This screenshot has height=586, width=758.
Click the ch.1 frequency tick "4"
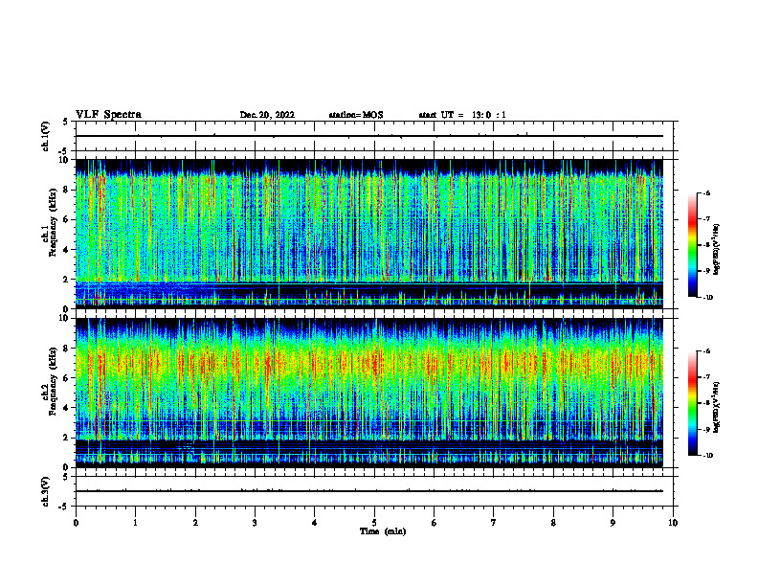66,250
